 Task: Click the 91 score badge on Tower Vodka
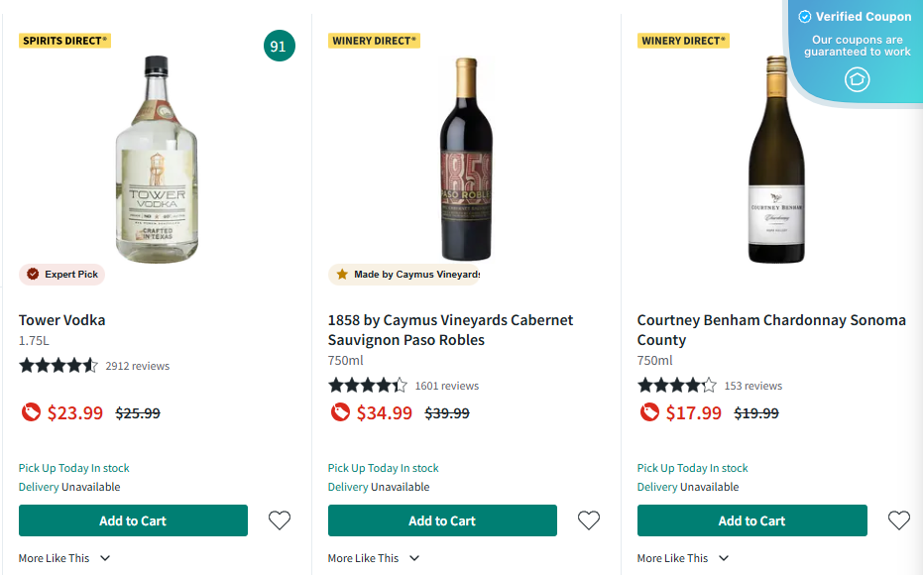tap(279, 46)
